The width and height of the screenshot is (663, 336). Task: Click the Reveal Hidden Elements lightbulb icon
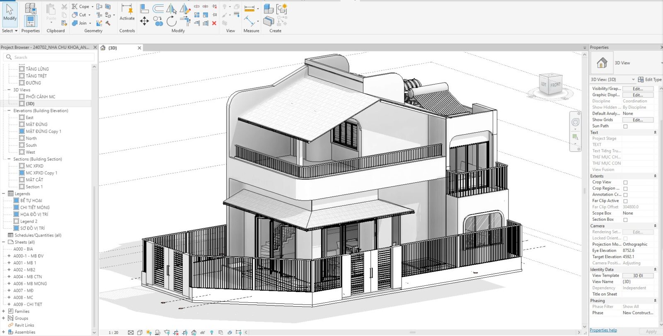pos(212,332)
